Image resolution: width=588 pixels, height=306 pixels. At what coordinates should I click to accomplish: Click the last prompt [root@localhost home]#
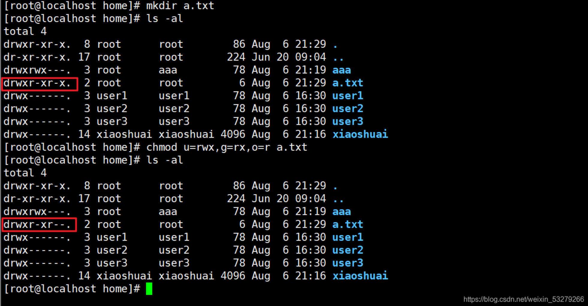pyautogui.click(x=72, y=289)
